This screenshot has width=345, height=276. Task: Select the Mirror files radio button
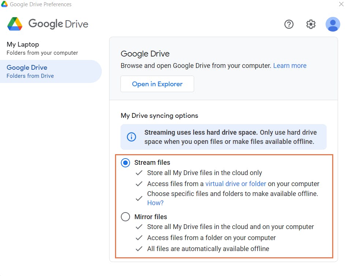[125, 217]
